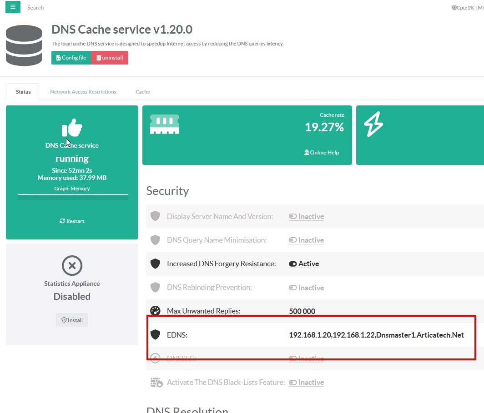This screenshot has height=413, width=484.
Task: Click the thumbs-up running status icon
Action: pyautogui.click(x=72, y=128)
